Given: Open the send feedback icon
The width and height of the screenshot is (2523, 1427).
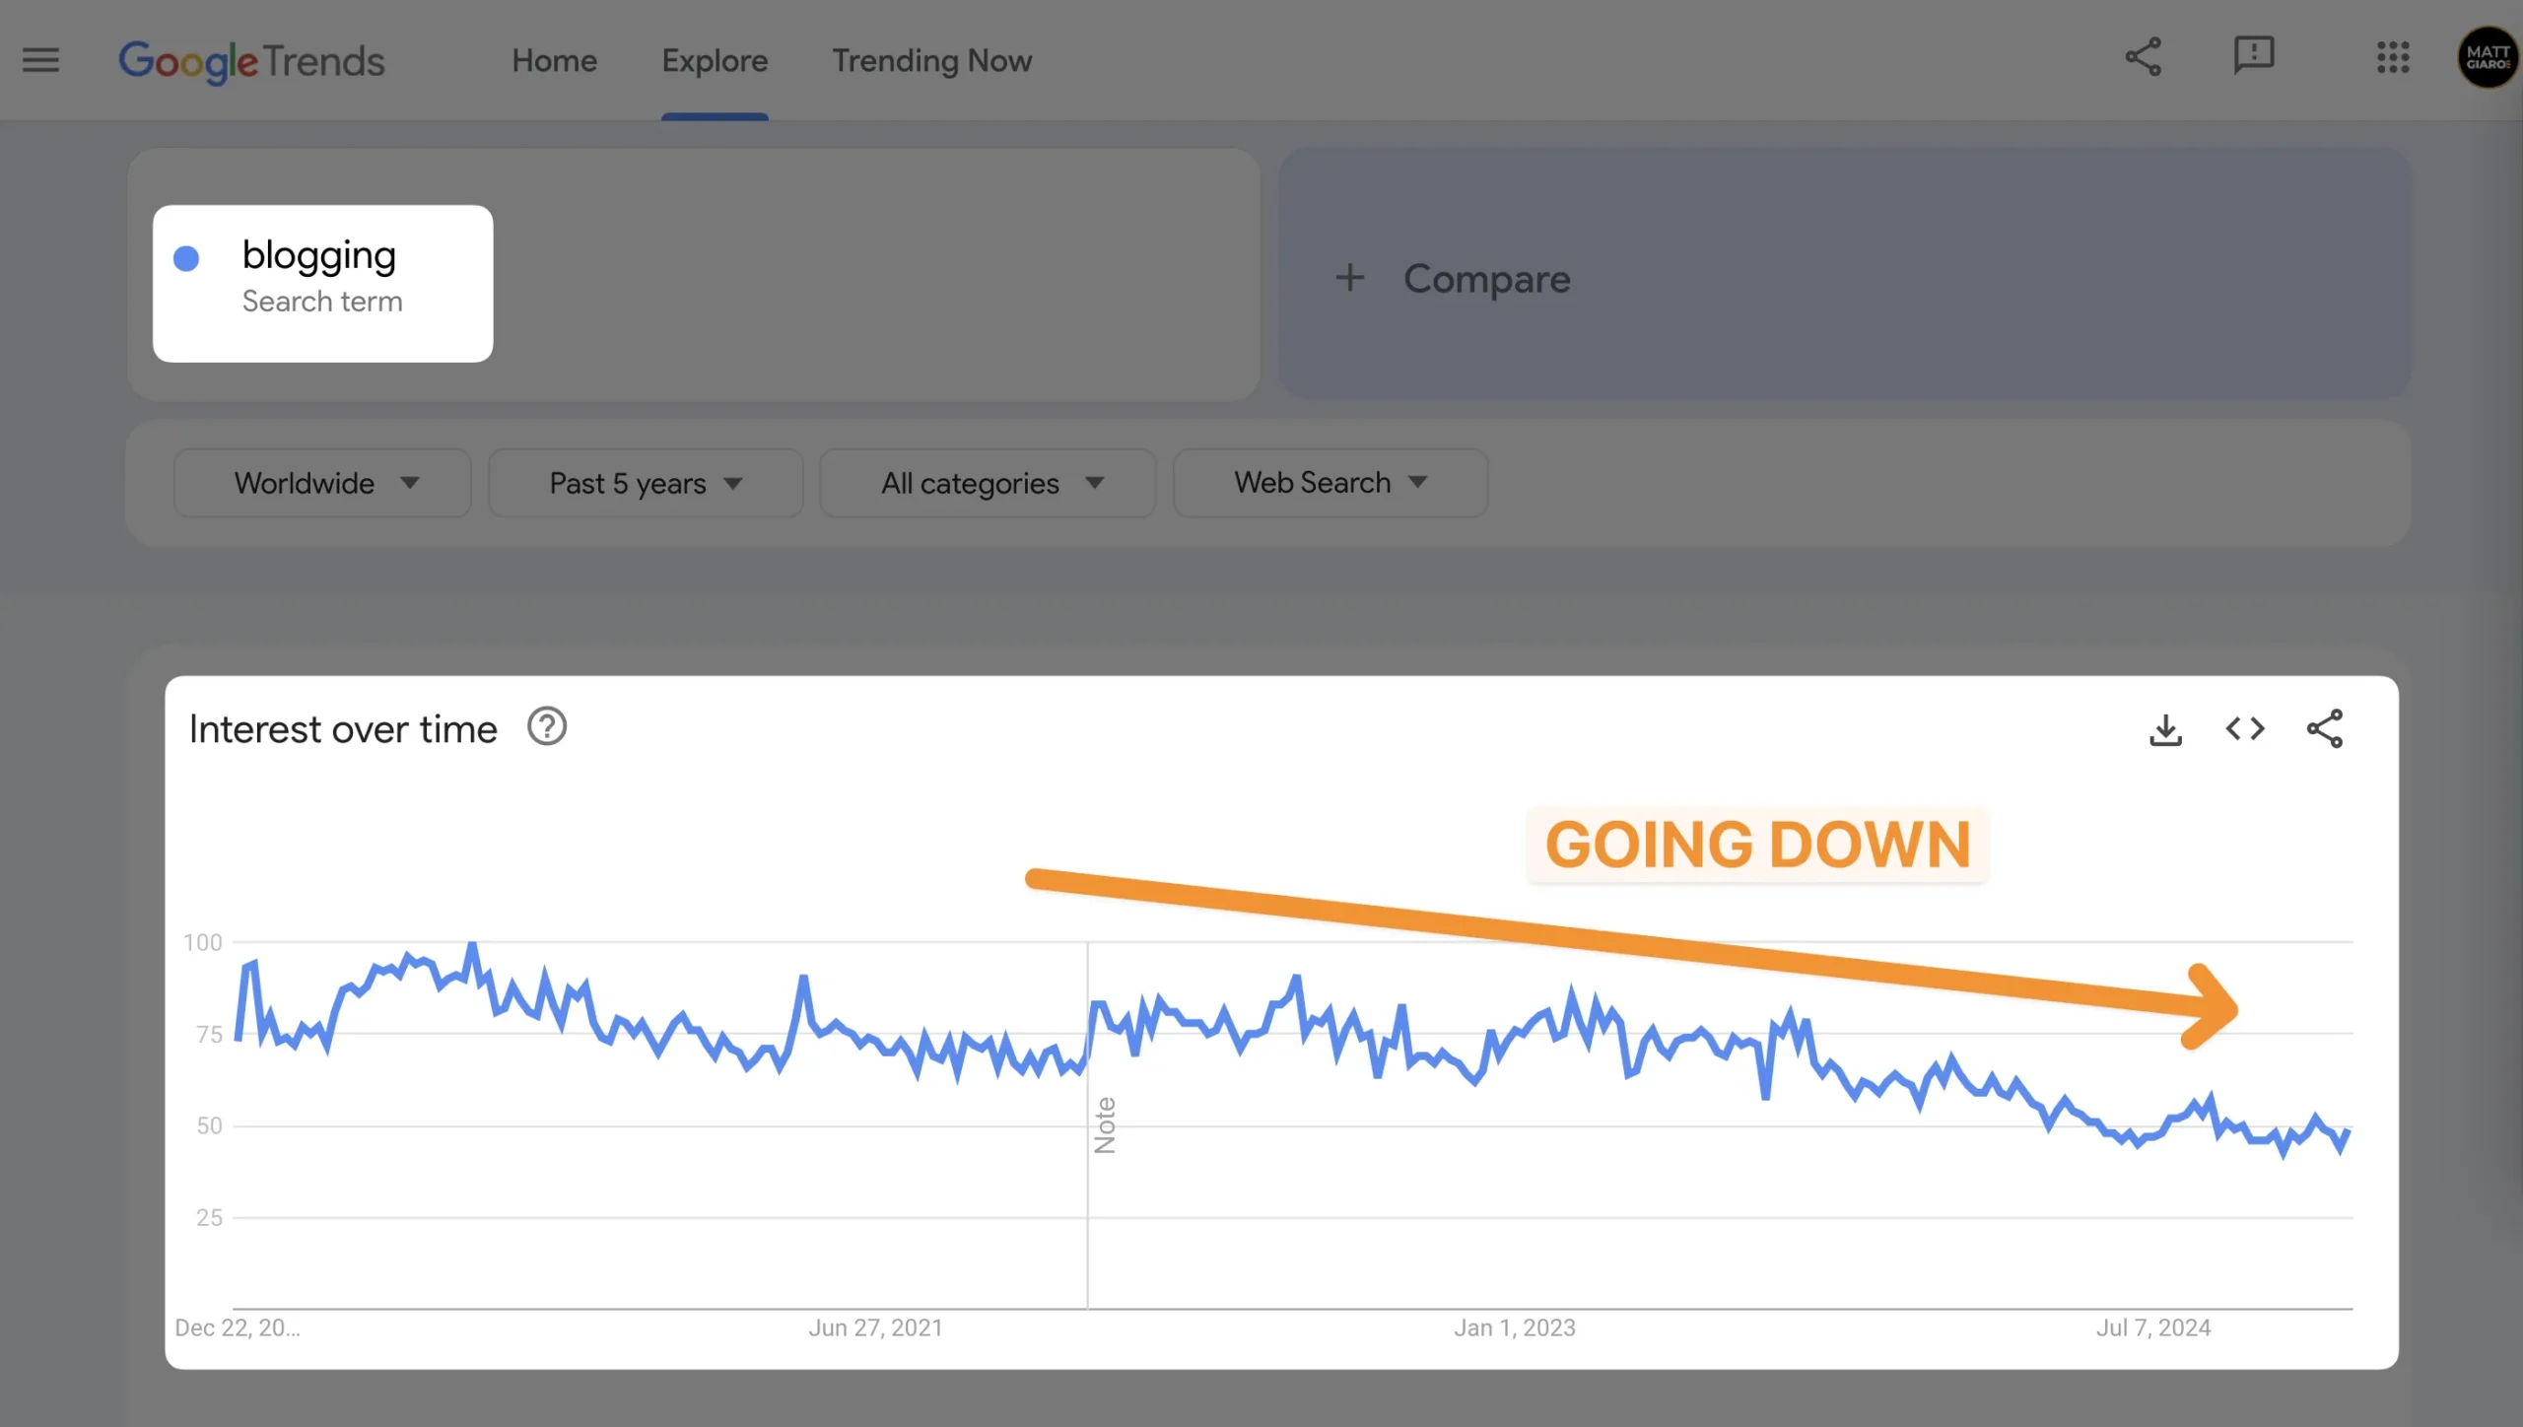Looking at the screenshot, I should 2253,55.
